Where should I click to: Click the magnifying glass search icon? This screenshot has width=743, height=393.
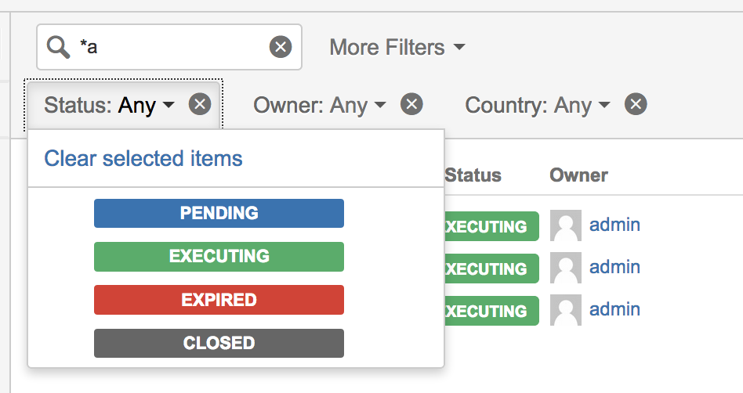59,48
